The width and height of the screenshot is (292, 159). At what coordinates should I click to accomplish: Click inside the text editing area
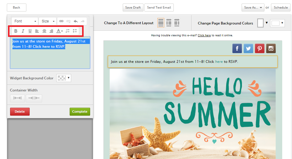[x=50, y=53]
